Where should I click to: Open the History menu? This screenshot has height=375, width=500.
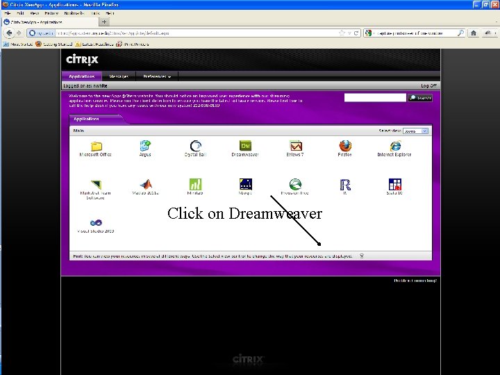pos(51,13)
